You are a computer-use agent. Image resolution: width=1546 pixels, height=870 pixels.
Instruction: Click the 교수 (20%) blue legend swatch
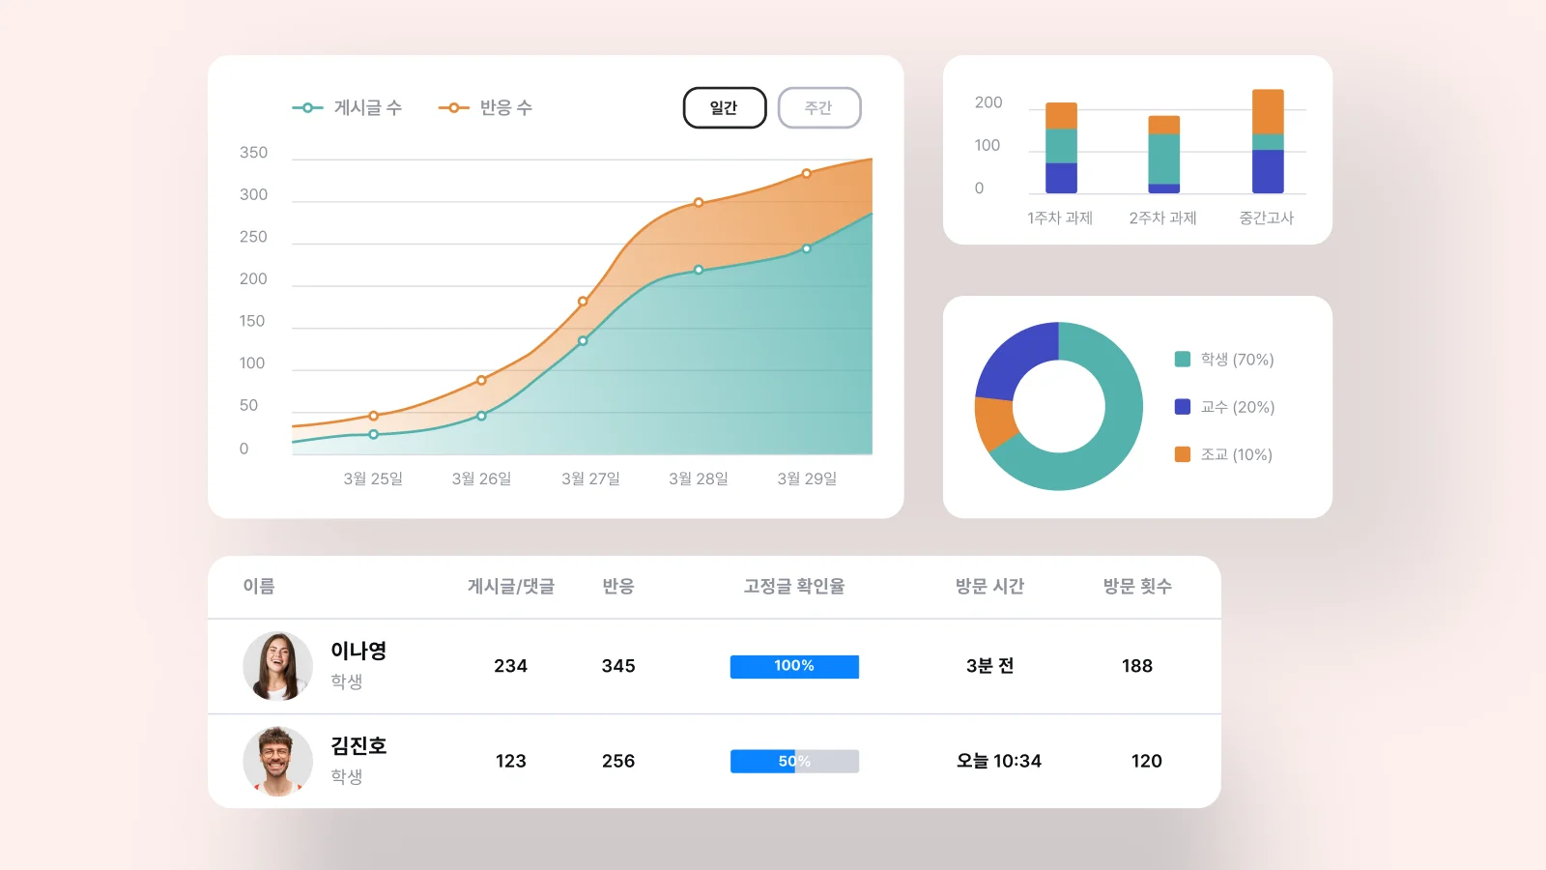(x=1183, y=407)
